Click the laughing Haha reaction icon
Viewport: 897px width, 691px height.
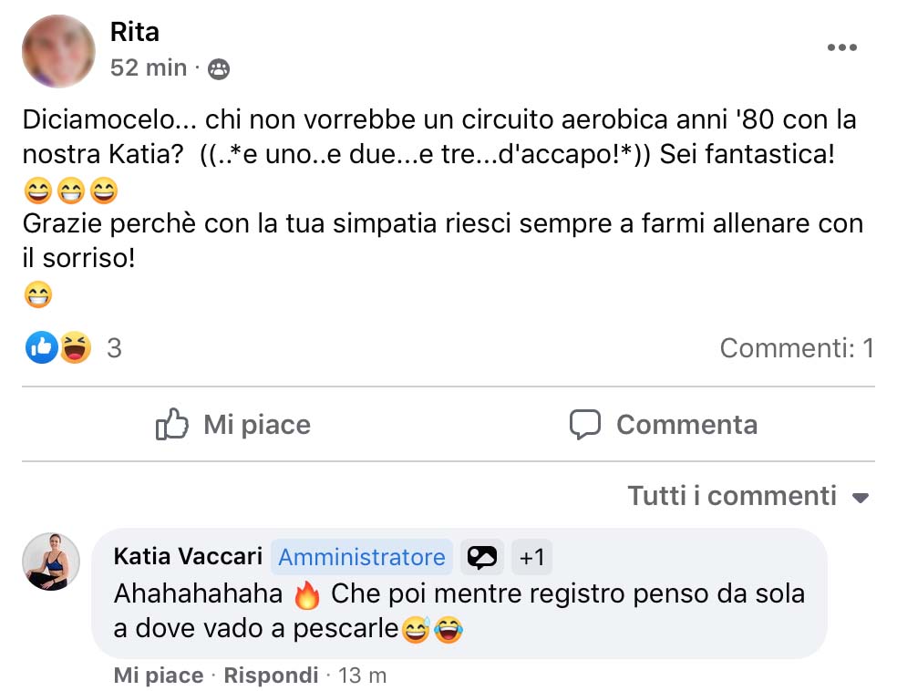tap(76, 347)
